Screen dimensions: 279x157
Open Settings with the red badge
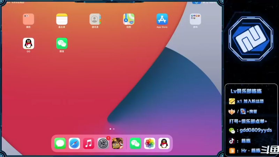tap(103, 143)
